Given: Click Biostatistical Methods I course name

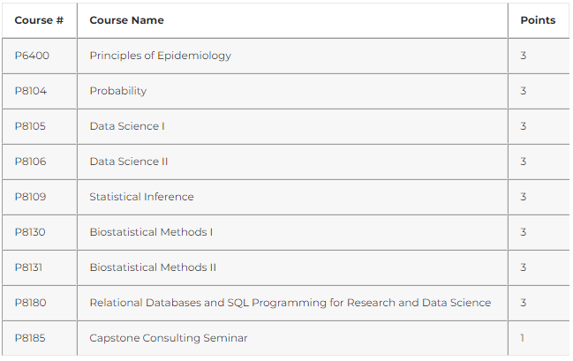Looking at the screenshot, I should point(151,232).
